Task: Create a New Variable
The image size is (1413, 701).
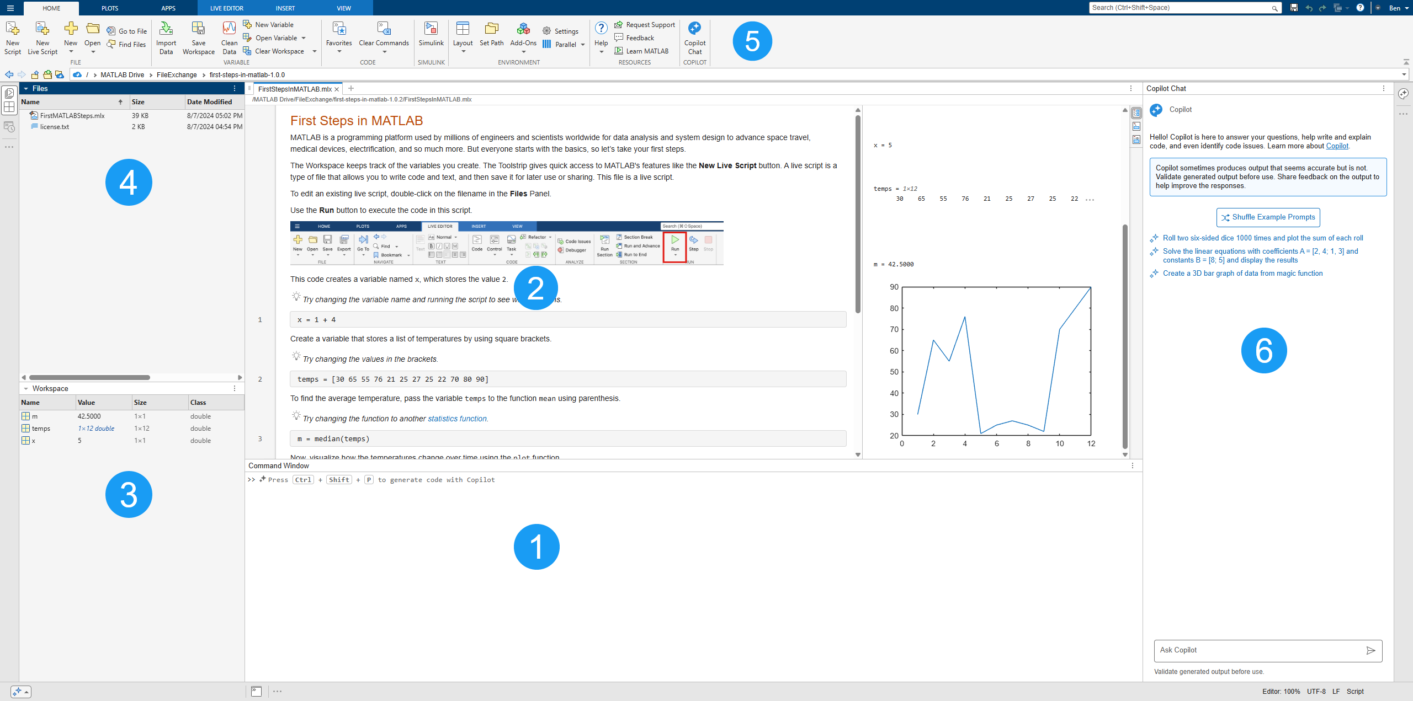Action: pyautogui.click(x=269, y=24)
